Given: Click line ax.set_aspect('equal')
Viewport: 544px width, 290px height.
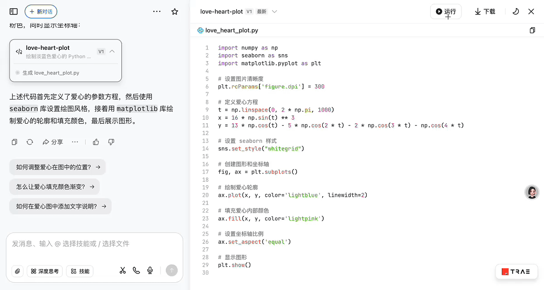Looking at the screenshot, I should pyautogui.click(x=254, y=242).
